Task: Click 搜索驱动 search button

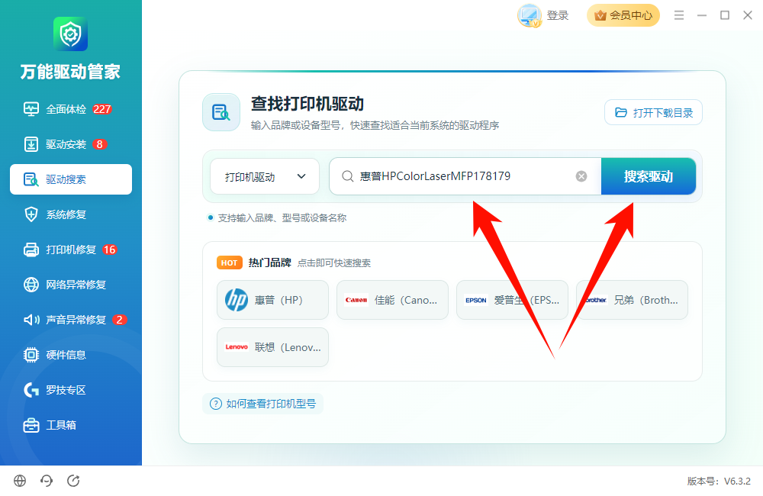Action: point(648,176)
